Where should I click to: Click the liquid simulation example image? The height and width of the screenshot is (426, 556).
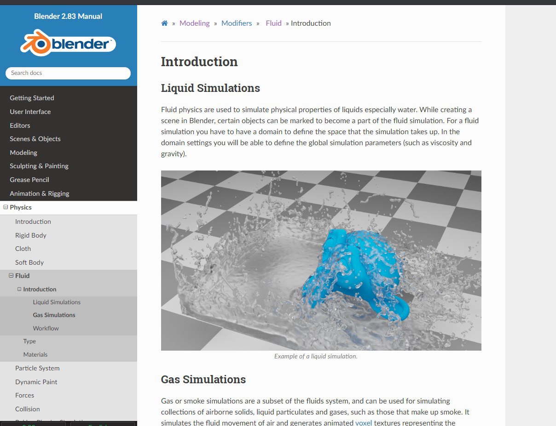(x=321, y=261)
